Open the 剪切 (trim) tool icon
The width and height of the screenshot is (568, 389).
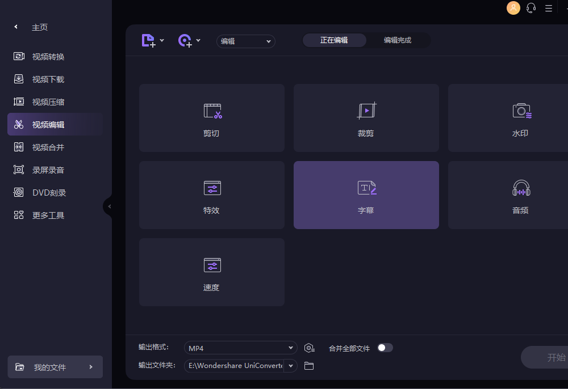(x=212, y=111)
